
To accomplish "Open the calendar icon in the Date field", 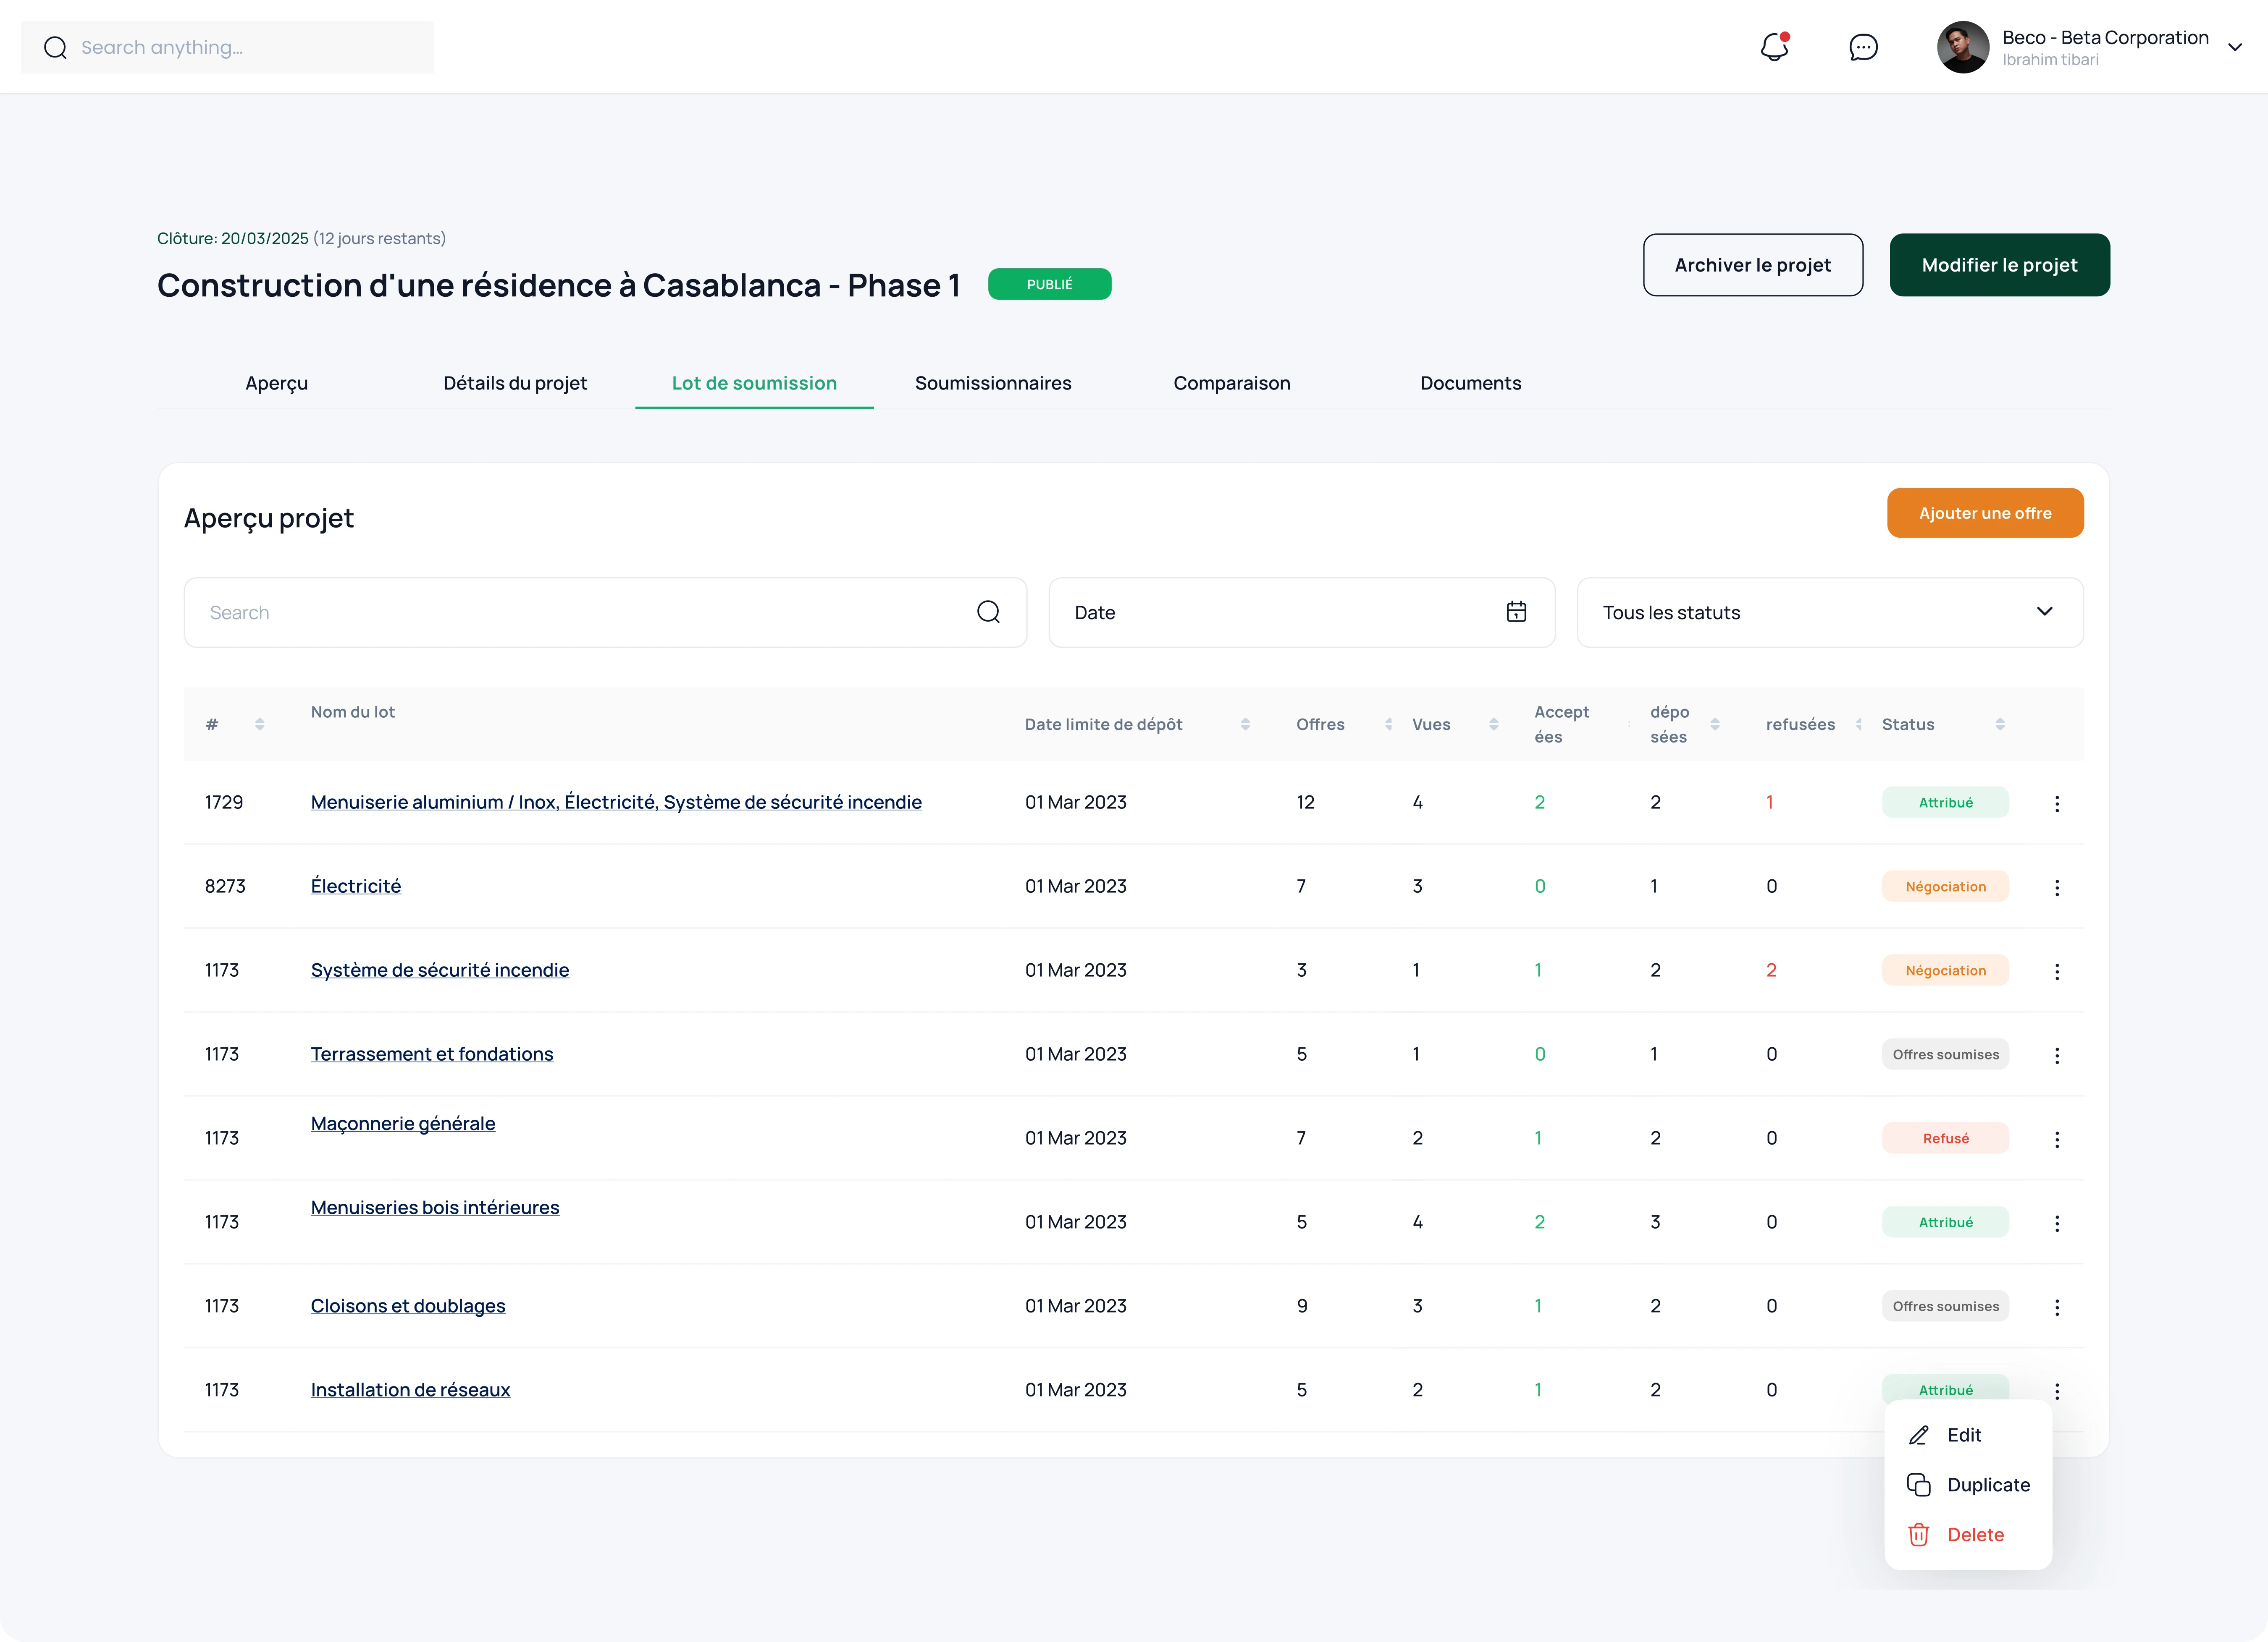I will click(1516, 612).
